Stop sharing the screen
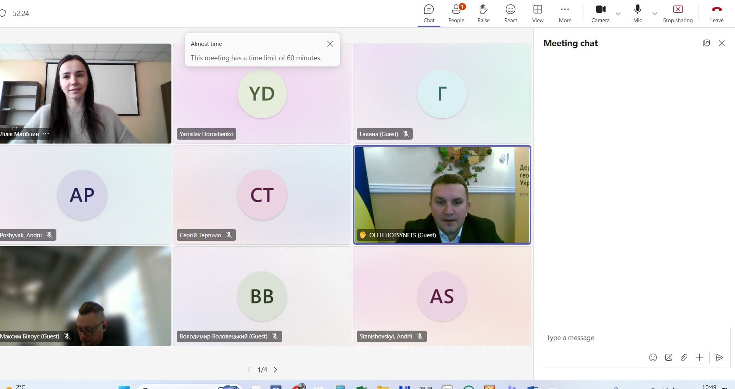 point(677,14)
